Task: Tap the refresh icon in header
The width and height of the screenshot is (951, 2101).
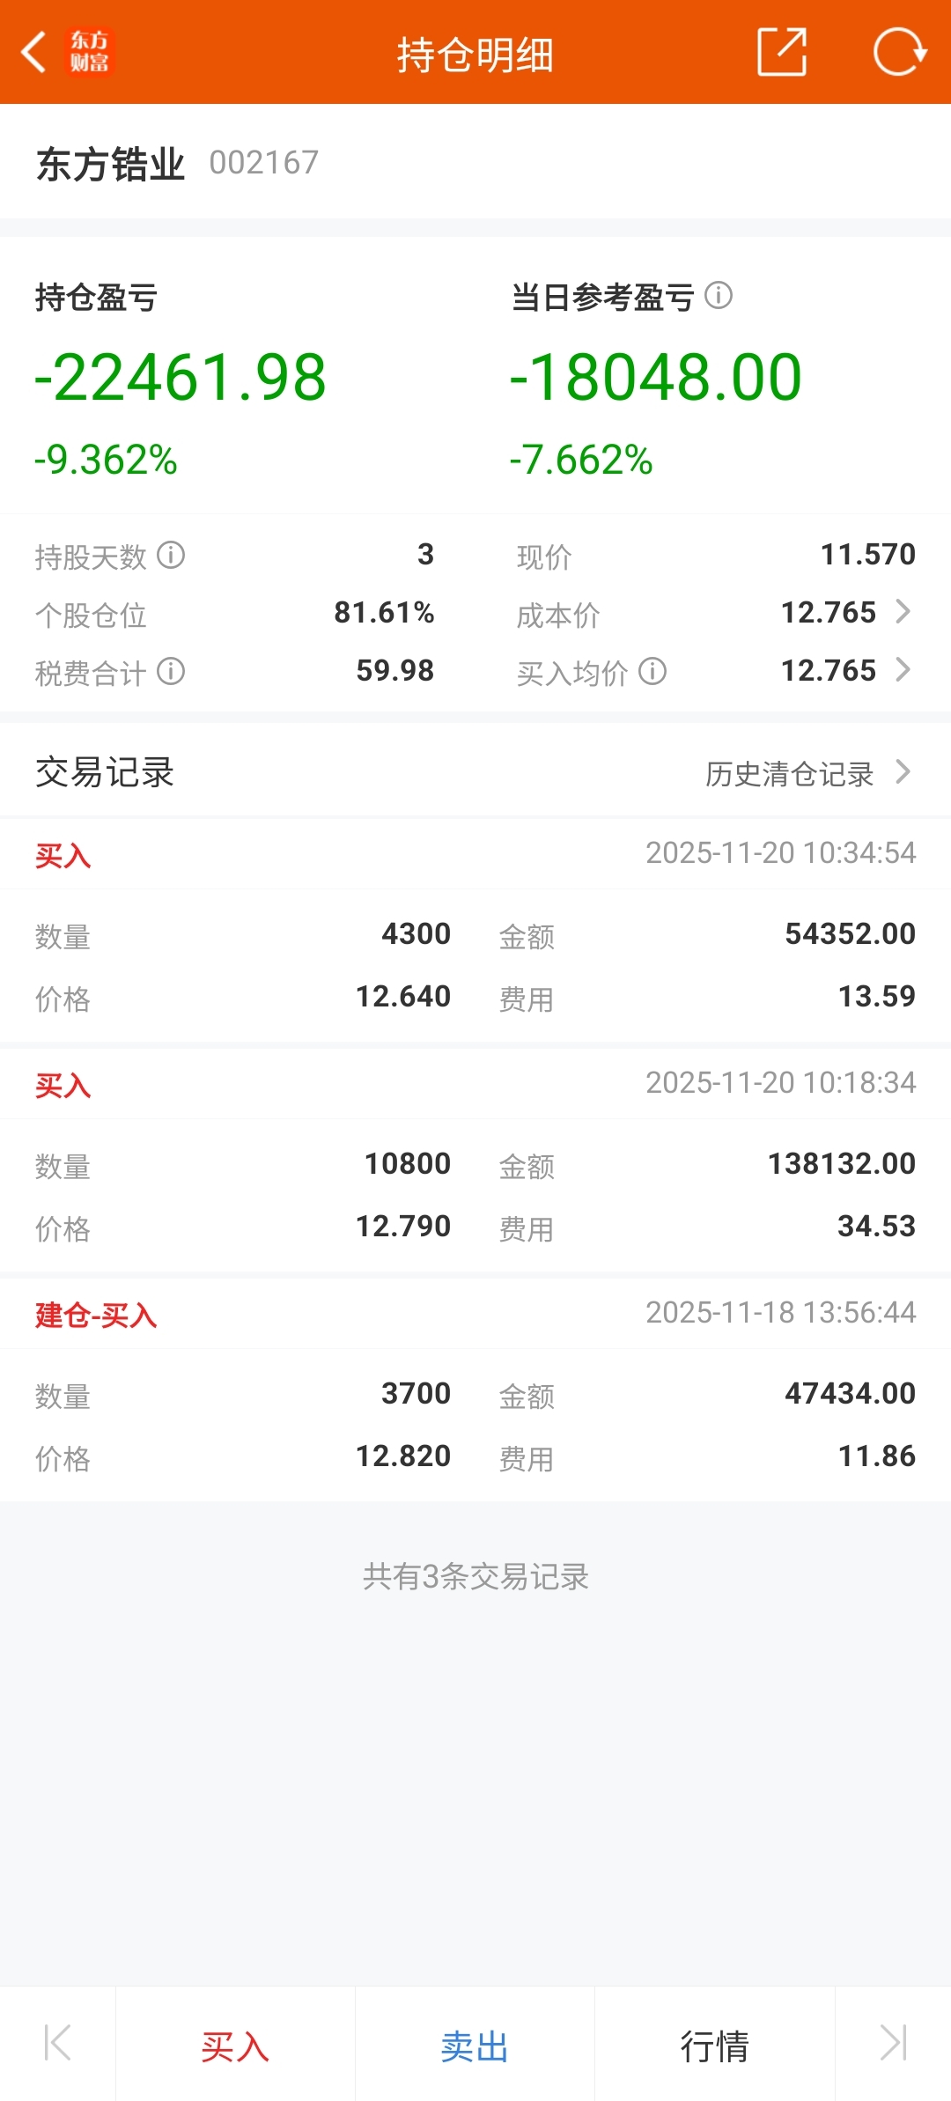Action: tap(900, 52)
